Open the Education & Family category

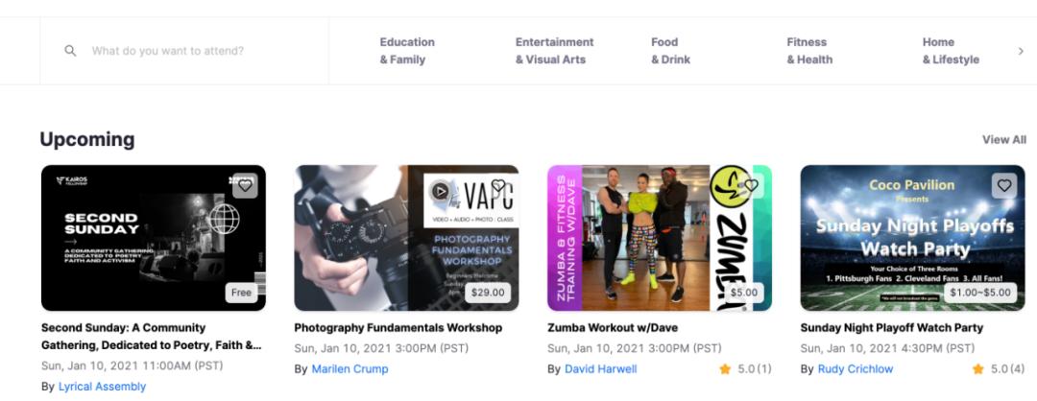click(x=407, y=51)
